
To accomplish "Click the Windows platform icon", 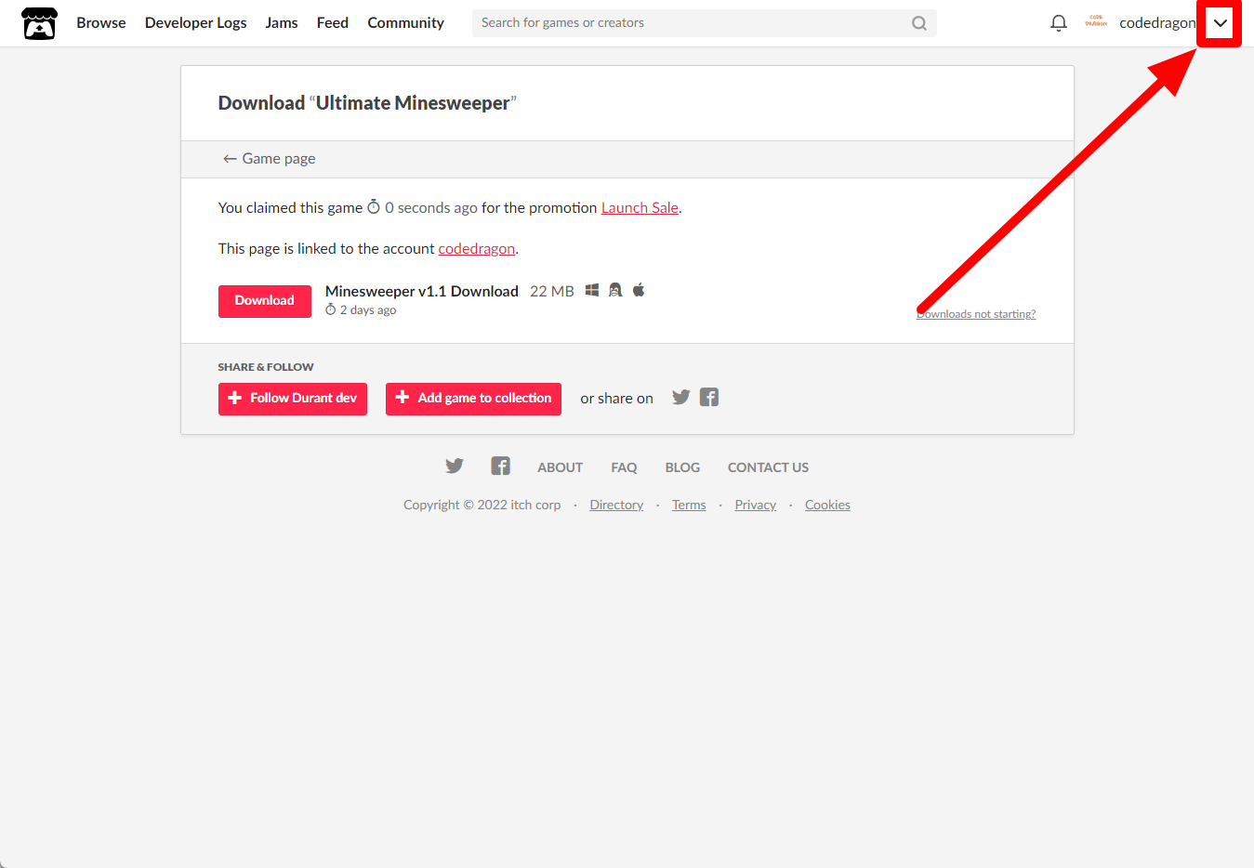I will click(x=592, y=291).
